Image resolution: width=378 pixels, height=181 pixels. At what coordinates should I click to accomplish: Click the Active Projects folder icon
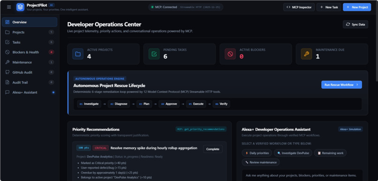tap(78, 54)
